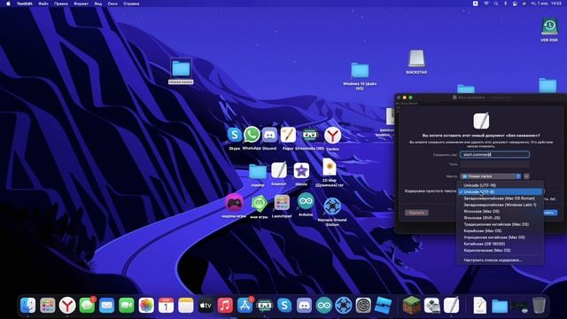Click the file name input field
Viewport: 567px width, 319px height.
(494, 154)
